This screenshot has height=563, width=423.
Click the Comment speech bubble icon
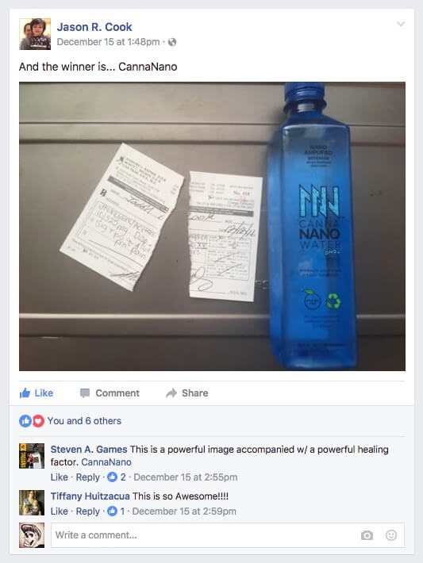point(85,393)
